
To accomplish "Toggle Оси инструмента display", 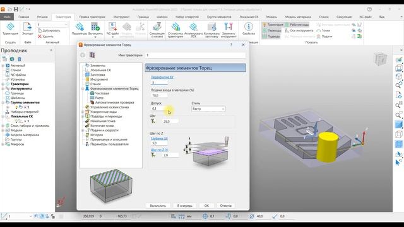I will 299,30.
